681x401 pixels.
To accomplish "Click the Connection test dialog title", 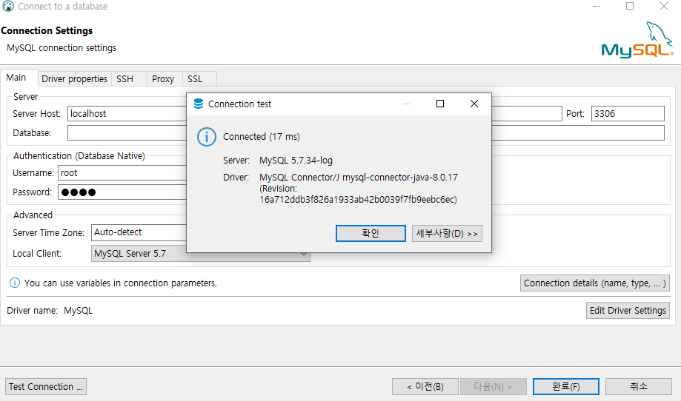I will [240, 104].
